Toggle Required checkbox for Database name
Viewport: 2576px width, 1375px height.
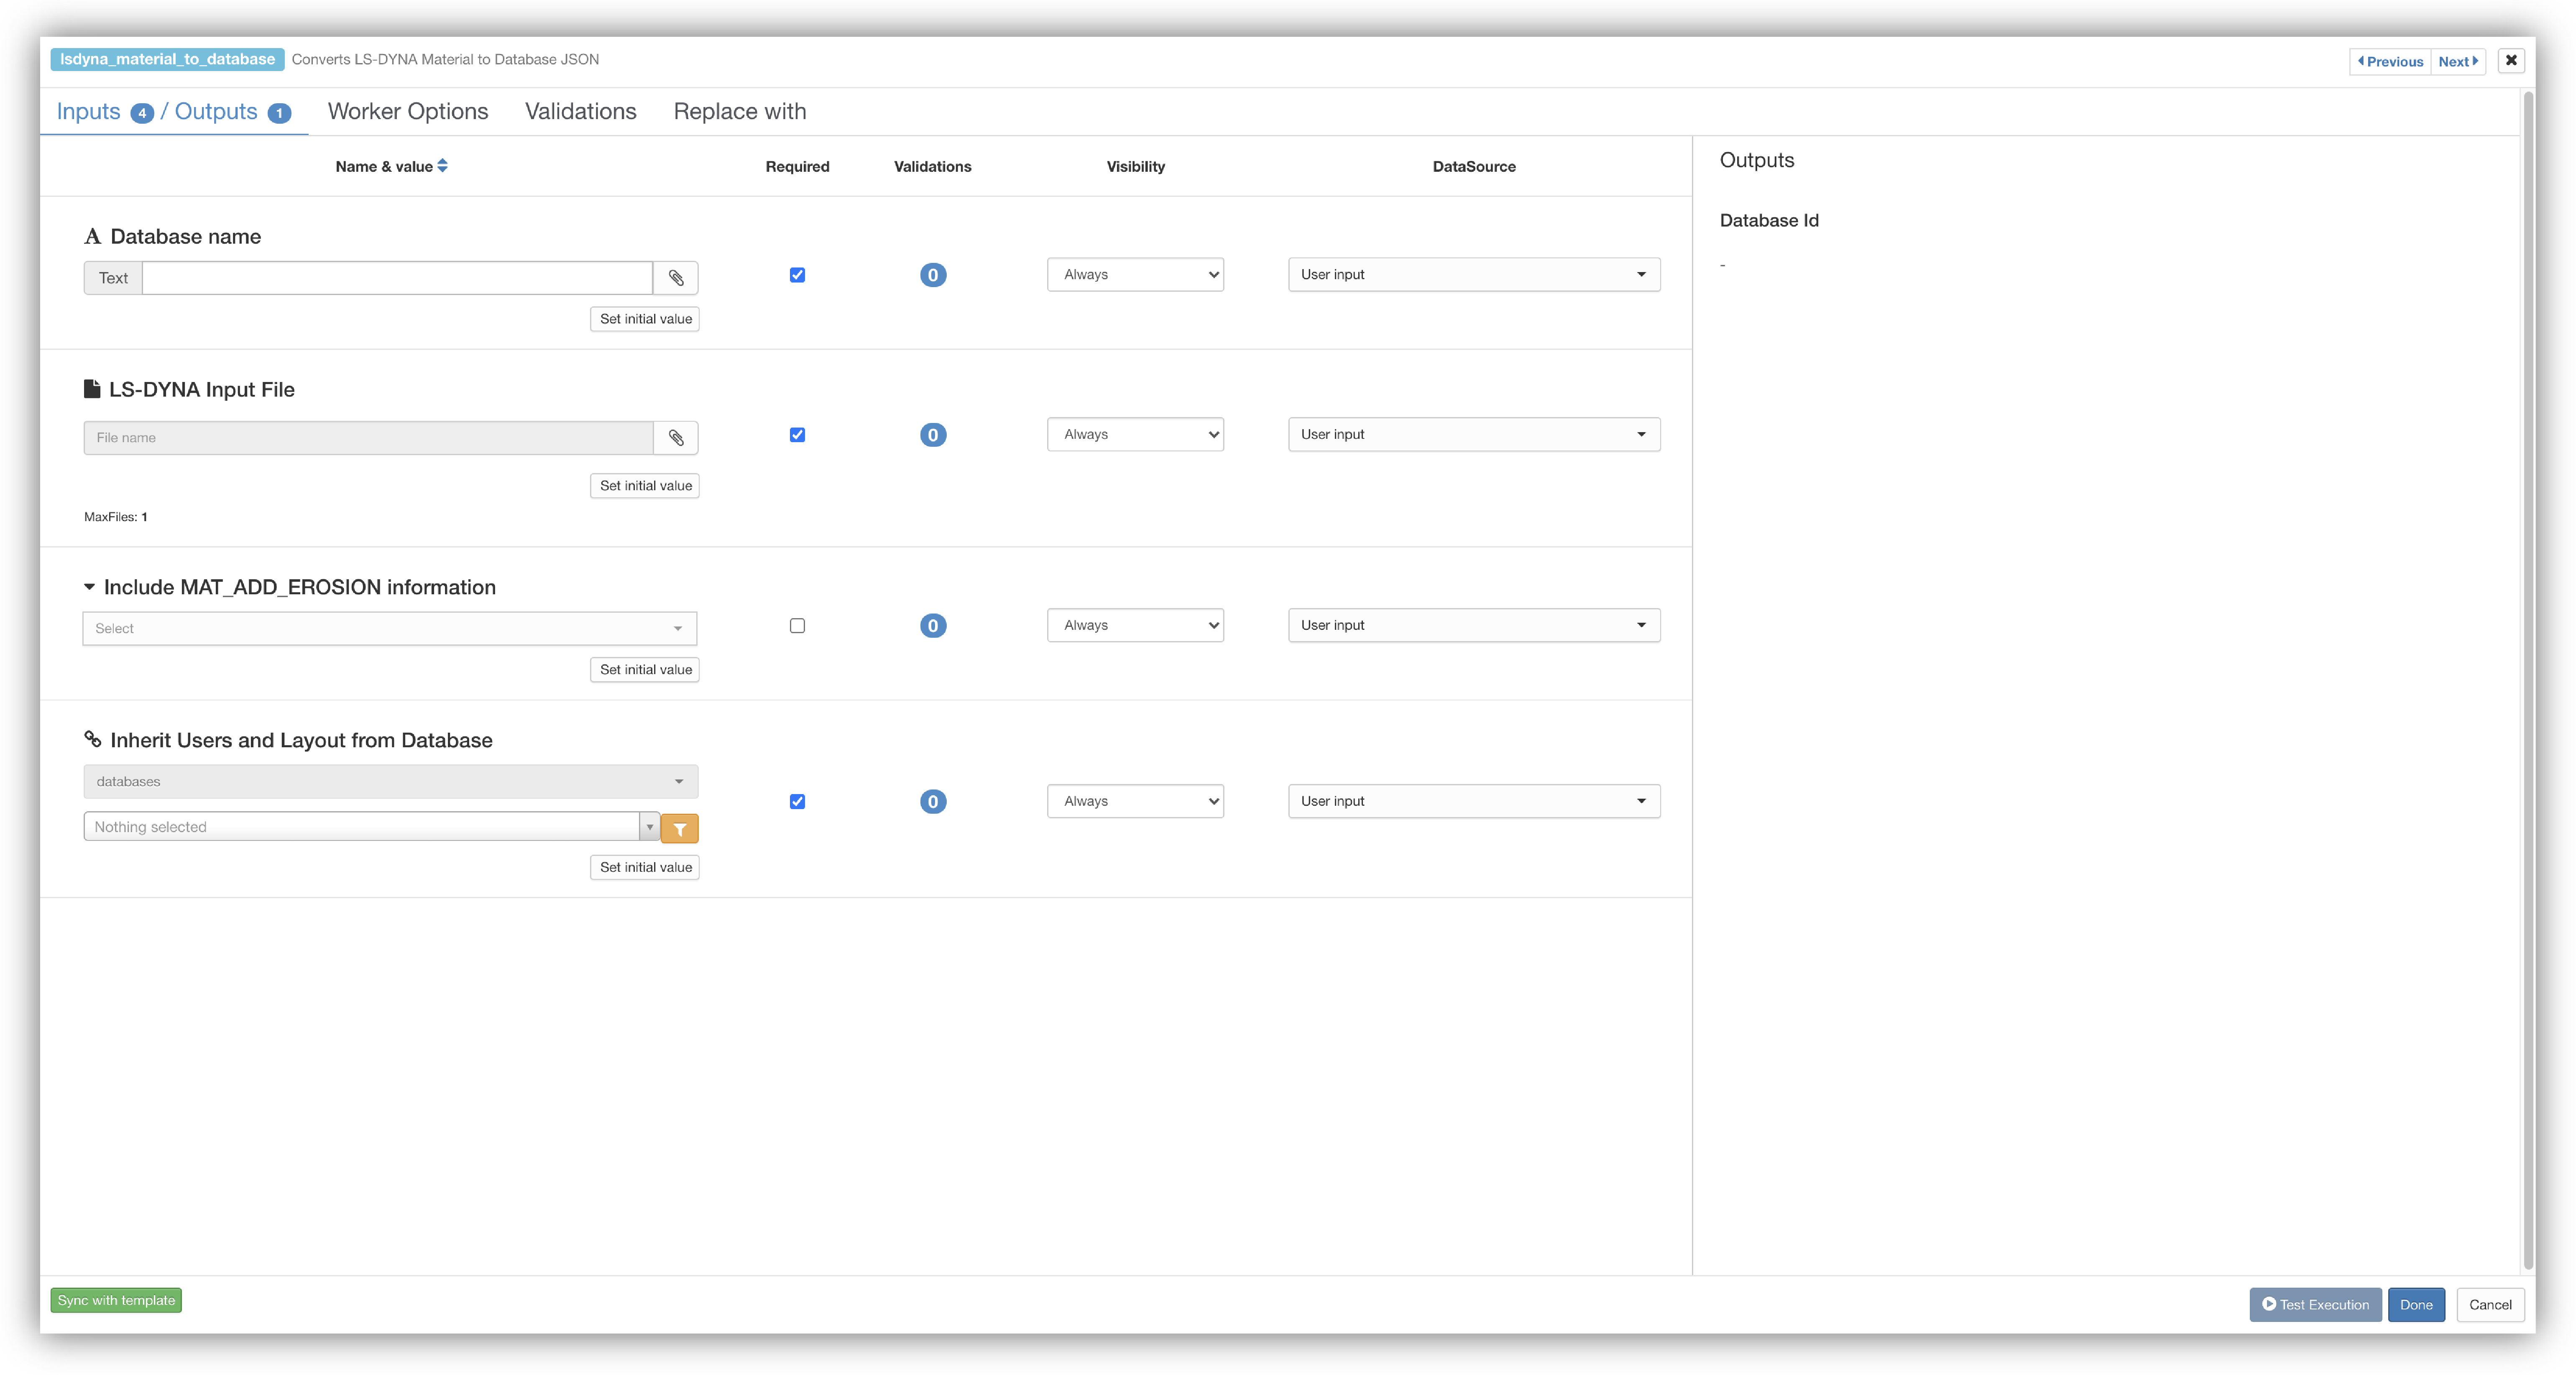point(797,275)
